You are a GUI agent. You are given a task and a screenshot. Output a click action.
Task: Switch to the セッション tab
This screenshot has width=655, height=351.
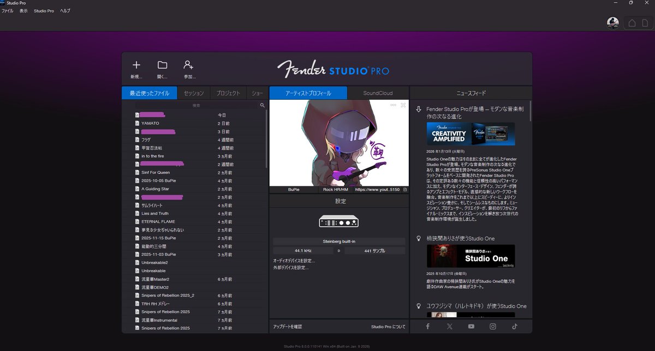coord(194,93)
